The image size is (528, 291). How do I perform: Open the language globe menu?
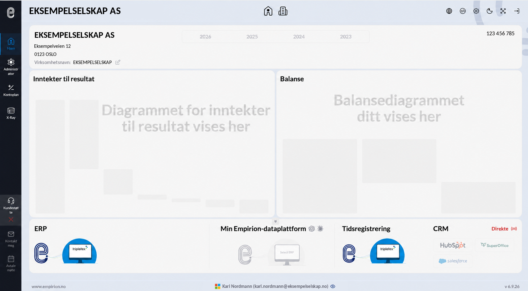click(x=449, y=11)
